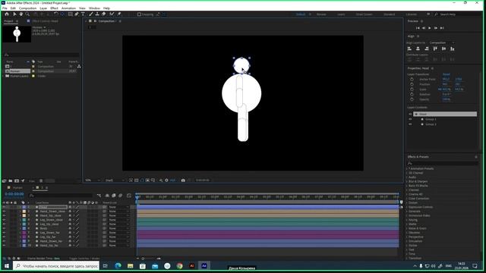The image size is (486, 273).
Task: Select the Puppet Pin tool
Action: pyautogui.click(x=119, y=14)
